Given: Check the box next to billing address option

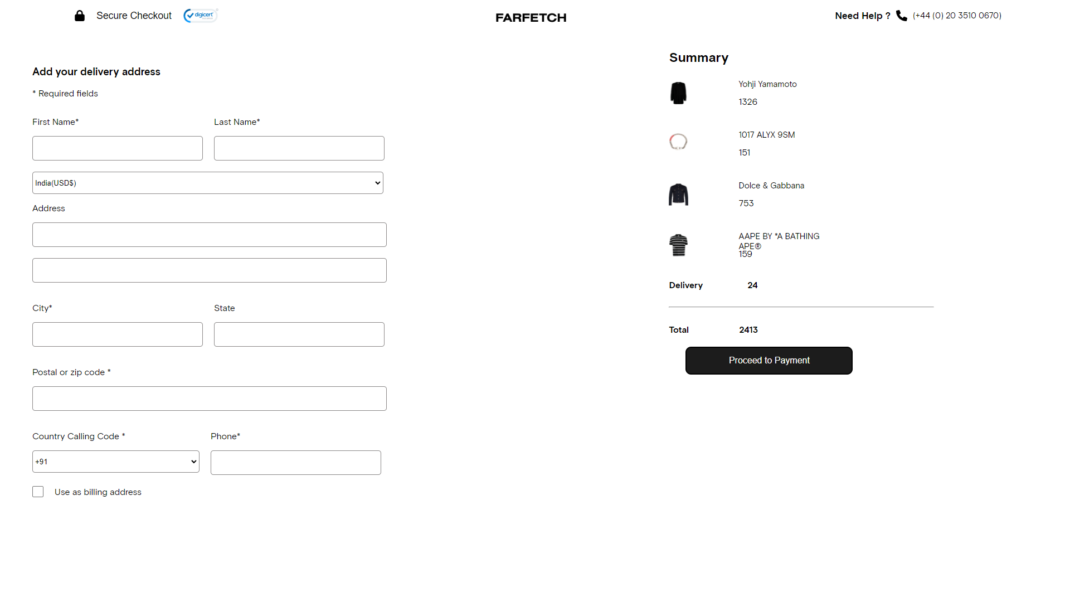Looking at the screenshot, I should [37, 491].
